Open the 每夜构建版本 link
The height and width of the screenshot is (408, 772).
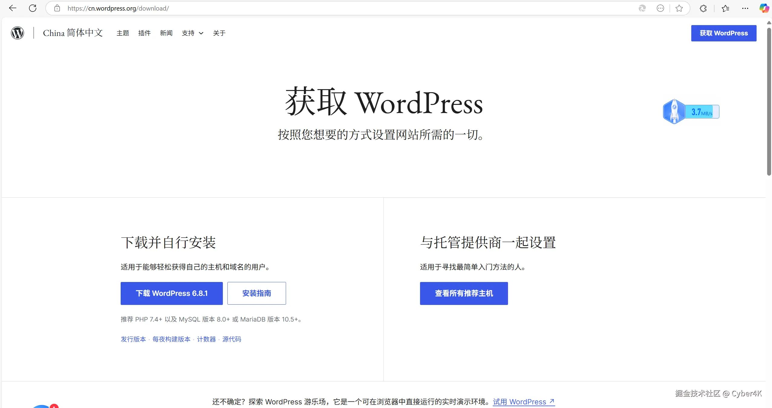point(171,339)
